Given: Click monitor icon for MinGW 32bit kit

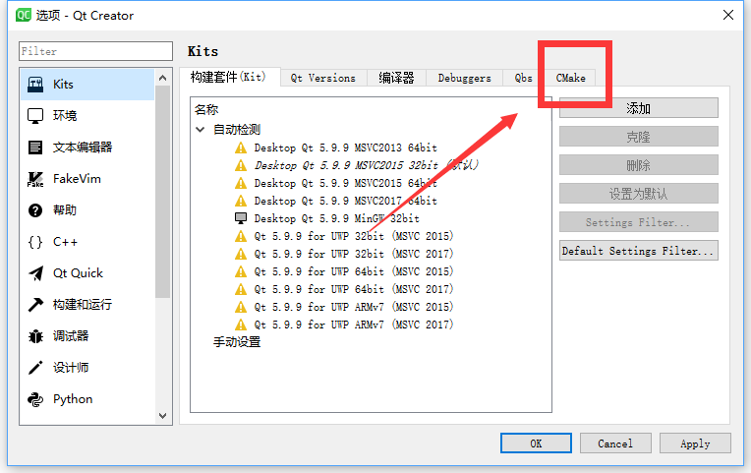Looking at the screenshot, I should (241, 218).
